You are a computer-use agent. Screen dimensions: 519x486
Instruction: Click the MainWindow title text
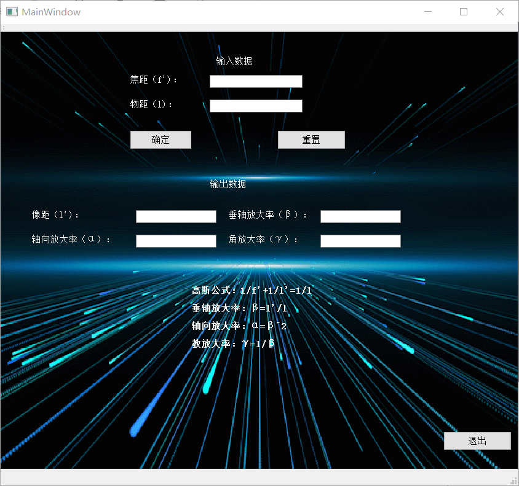tap(51, 12)
